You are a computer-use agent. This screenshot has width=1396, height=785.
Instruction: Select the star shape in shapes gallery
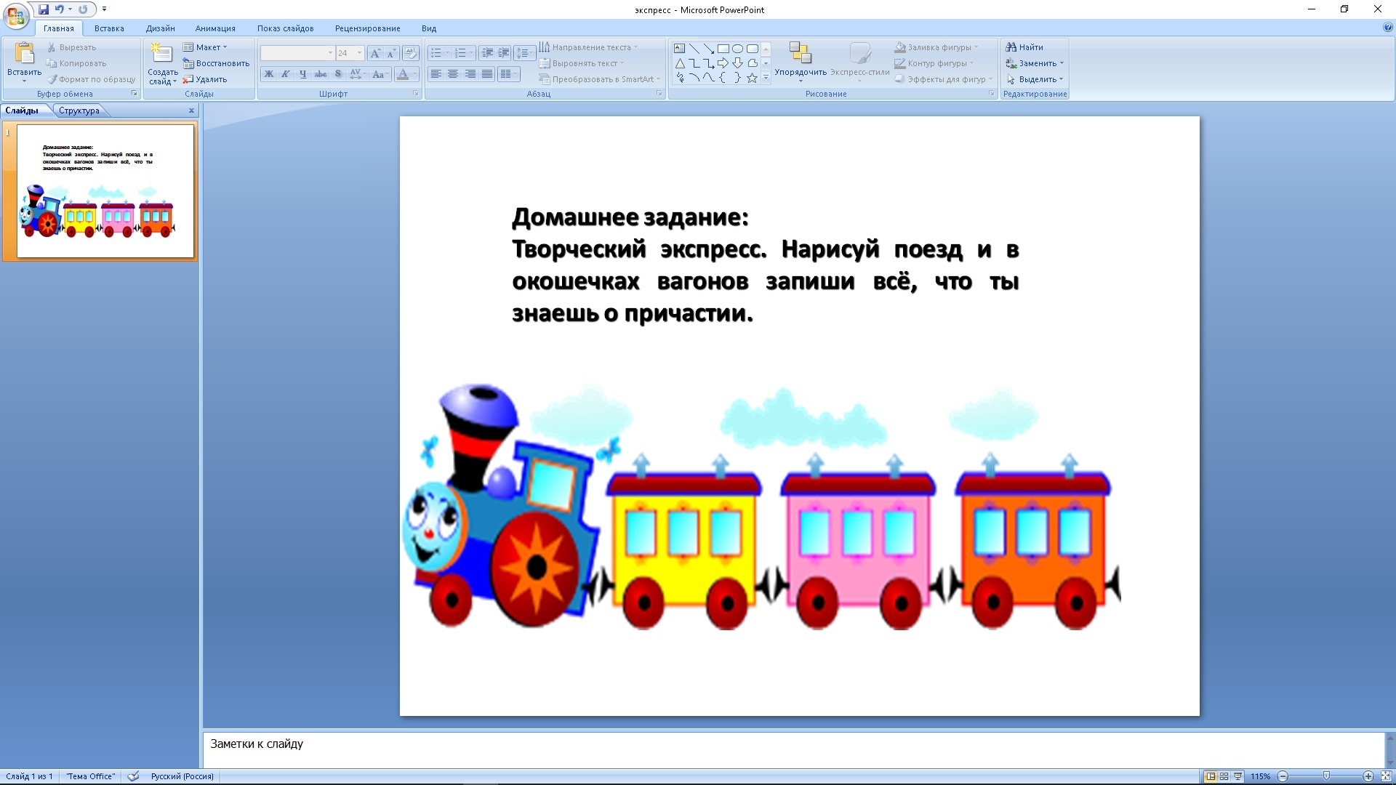click(x=752, y=78)
